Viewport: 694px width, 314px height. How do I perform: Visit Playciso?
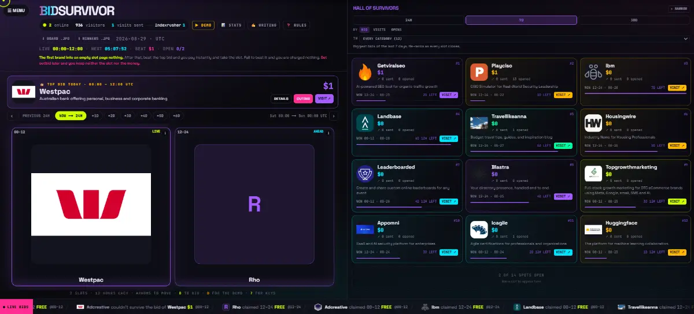(563, 95)
